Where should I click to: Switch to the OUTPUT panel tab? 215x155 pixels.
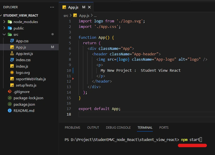93,128
